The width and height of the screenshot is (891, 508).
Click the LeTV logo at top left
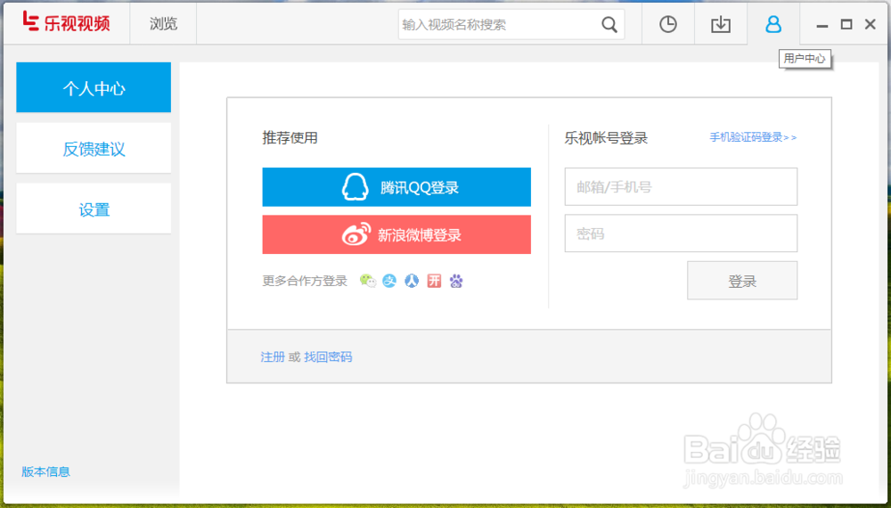coord(67,23)
